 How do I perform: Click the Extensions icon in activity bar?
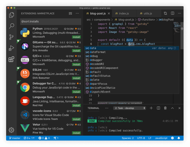click(x=12, y=59)
